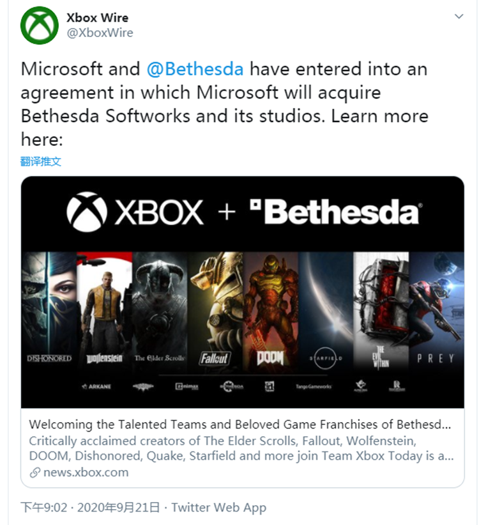Click the news.xbox.com link icon
Image resolution: width=479 pixels, height=525 pixels.
(x=34, y=473)
